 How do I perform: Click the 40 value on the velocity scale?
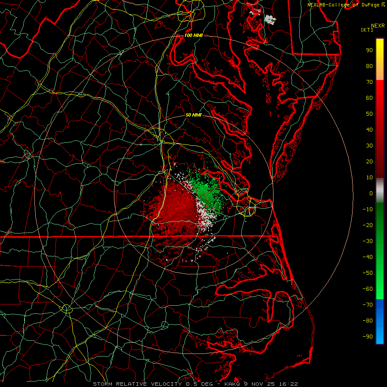369,130
